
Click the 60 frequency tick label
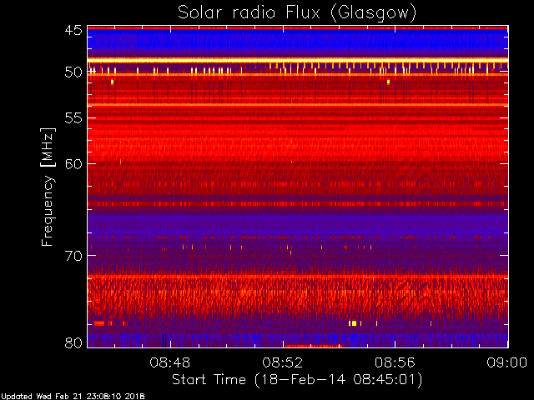click(73, 164)
